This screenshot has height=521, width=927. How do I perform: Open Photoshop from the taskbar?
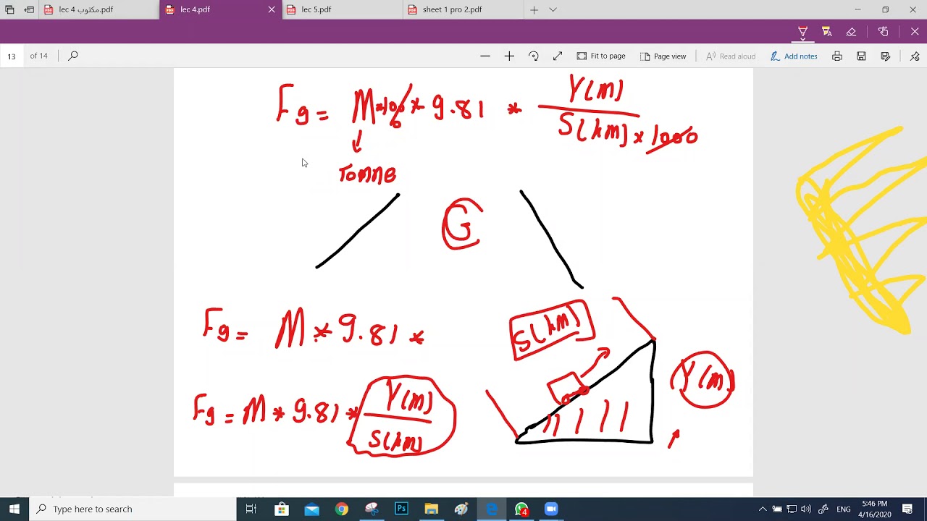click(x=401, y=509)
